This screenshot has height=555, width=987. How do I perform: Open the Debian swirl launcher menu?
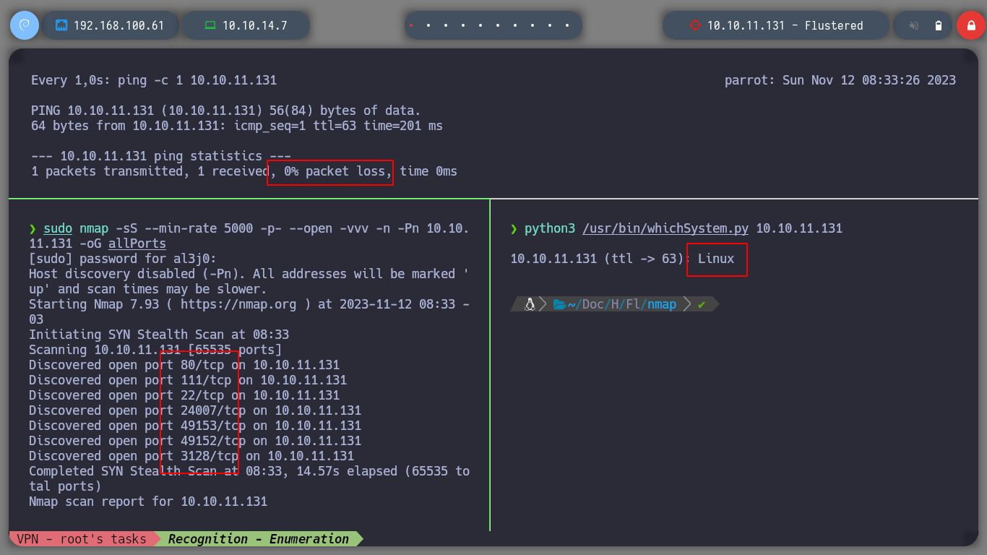[x=24, y=25]
